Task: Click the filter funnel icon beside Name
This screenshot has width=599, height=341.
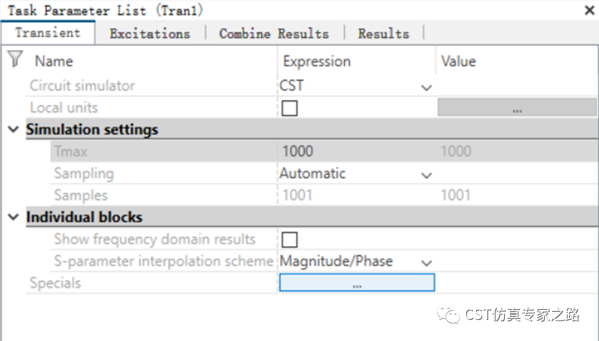Action: (15, 60)
